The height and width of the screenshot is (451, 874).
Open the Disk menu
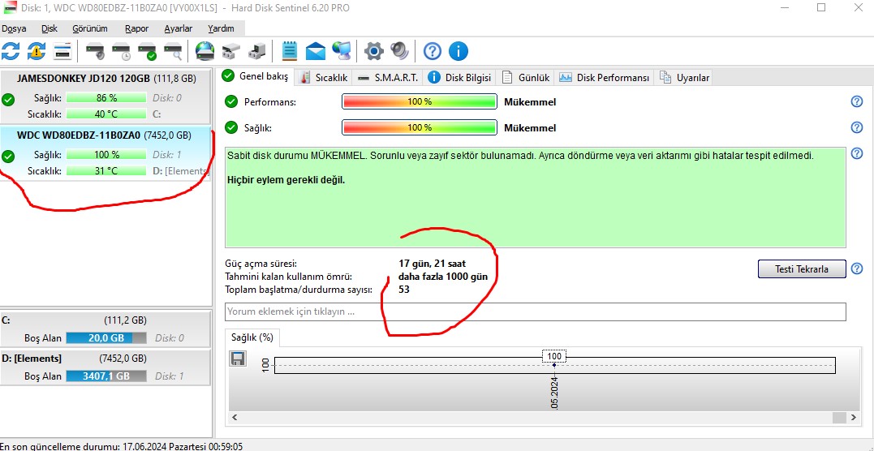click(50, 28)
